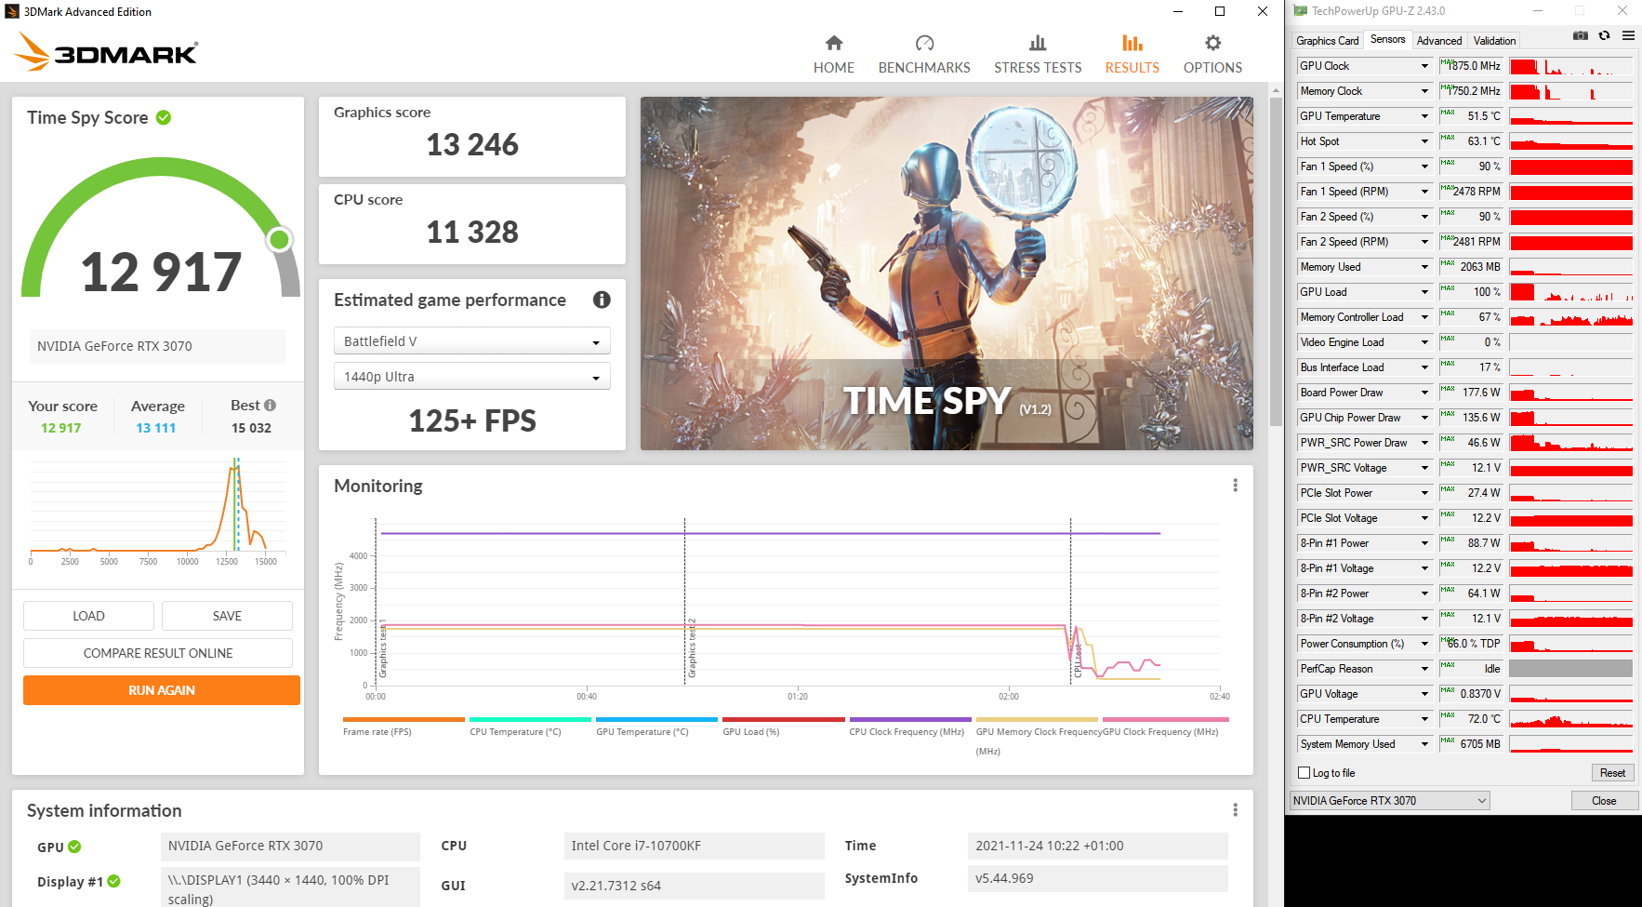The height and width of the screenshot is (907, 1642).
Task: Click the Reset button in GPU-Z
Action: [1612, 773]
